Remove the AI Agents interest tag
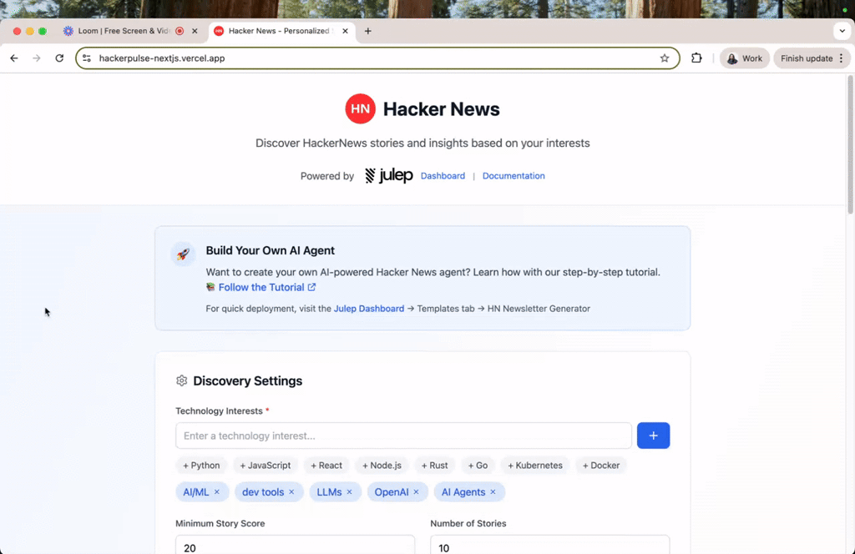Viewport: 855px width, 554px height. [493, 492]
